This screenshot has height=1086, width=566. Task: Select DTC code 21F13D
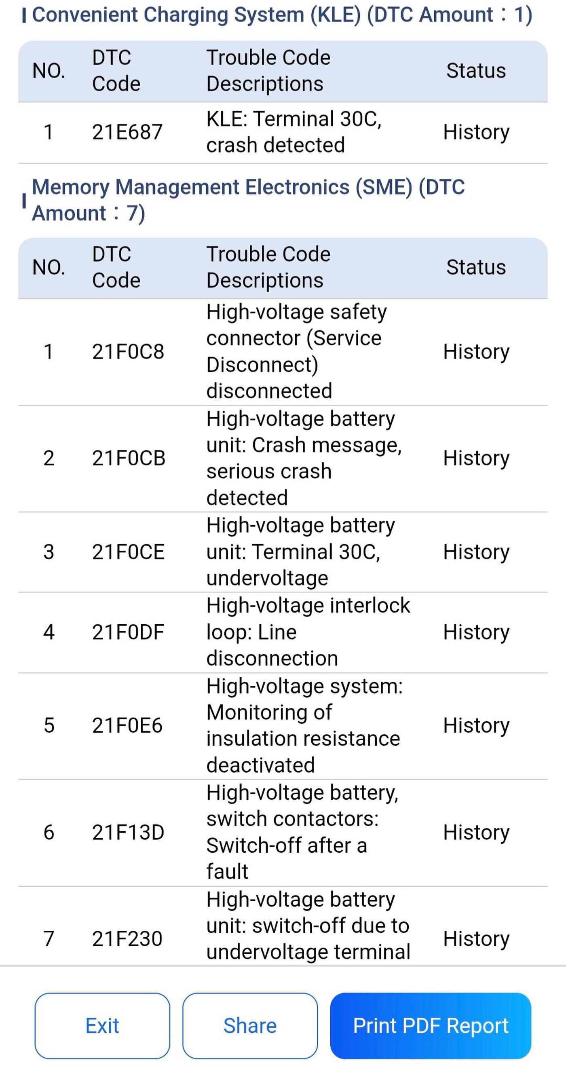point(128,832)
